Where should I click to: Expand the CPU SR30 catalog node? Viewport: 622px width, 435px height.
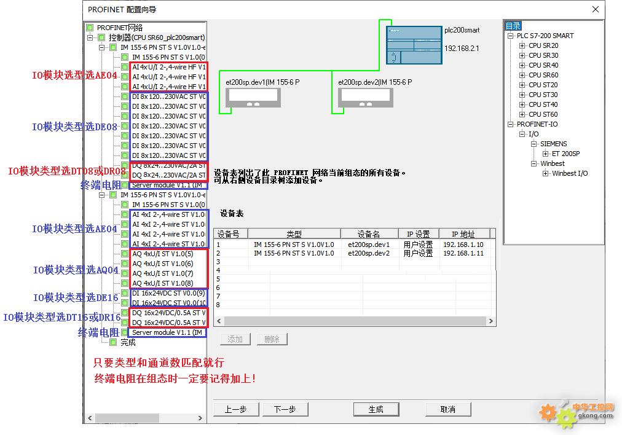pyautogui.click(x=522, y=55)
